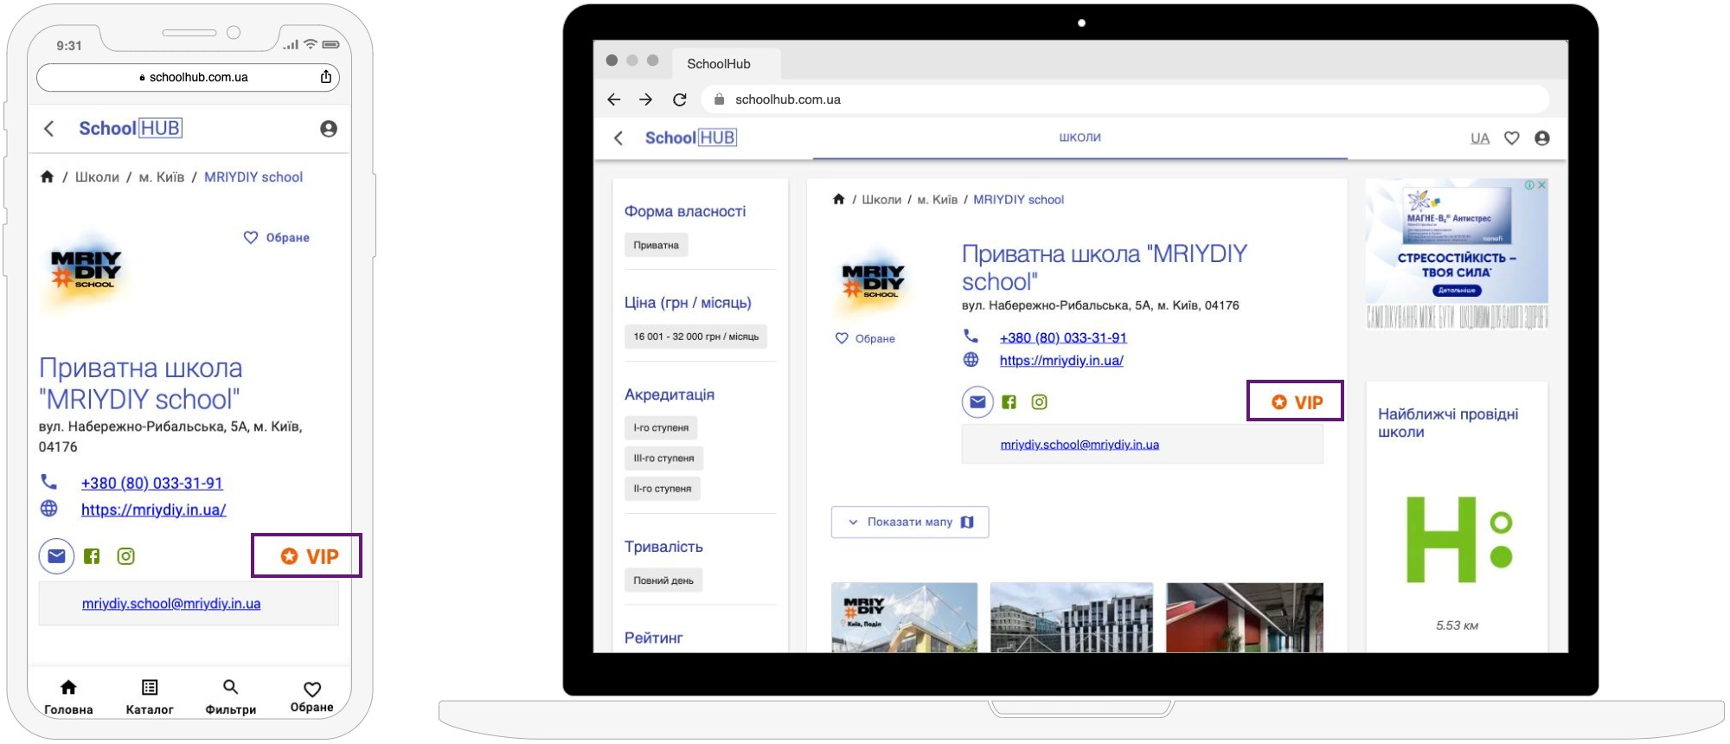Click mriydiy.school@mriydiy.in.ua on the laptop
This screenshot has height=744, width=1730.
(1080, 445)
